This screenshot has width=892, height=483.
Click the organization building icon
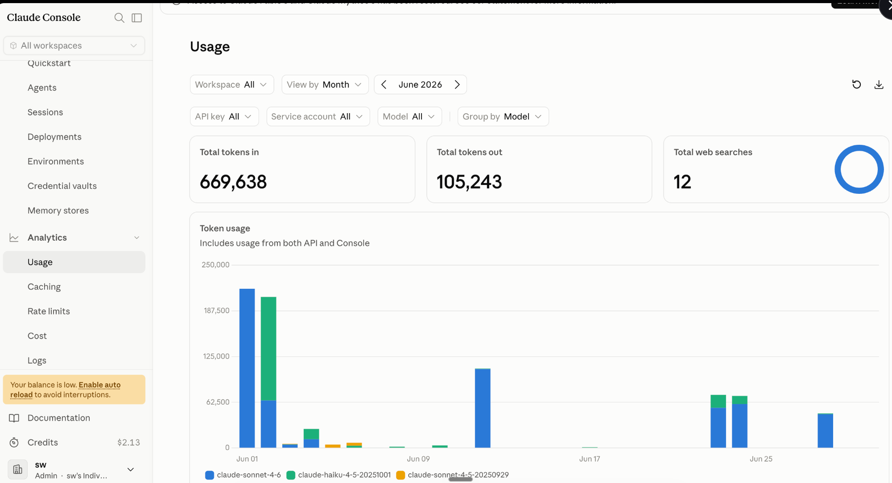[18, 470]
